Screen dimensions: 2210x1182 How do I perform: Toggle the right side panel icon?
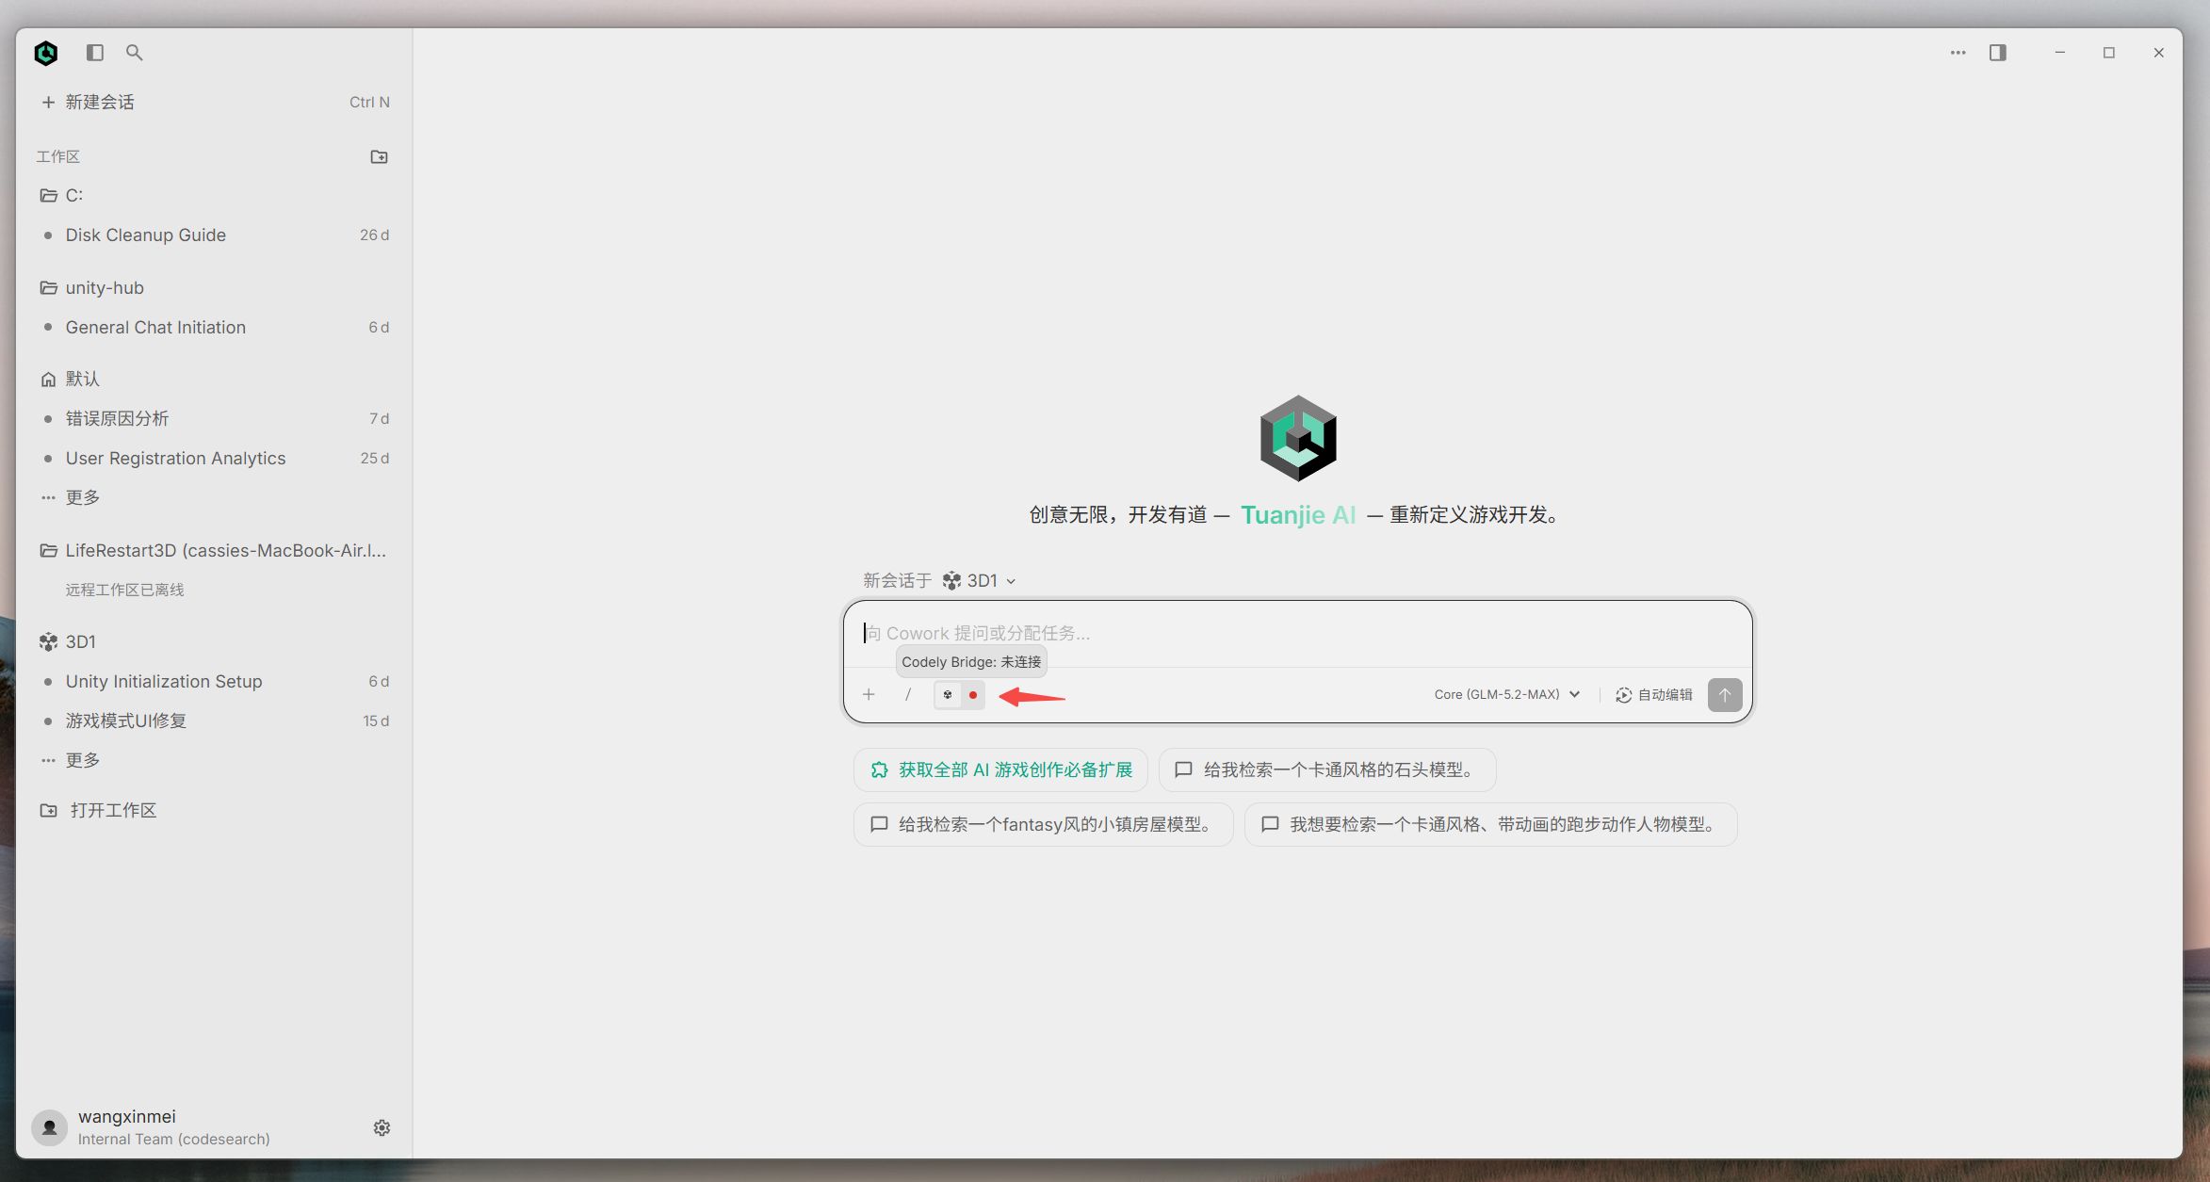point(1998,53)
